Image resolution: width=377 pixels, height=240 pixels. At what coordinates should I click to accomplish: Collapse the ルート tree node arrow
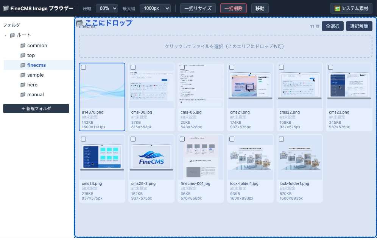[6, 35]
